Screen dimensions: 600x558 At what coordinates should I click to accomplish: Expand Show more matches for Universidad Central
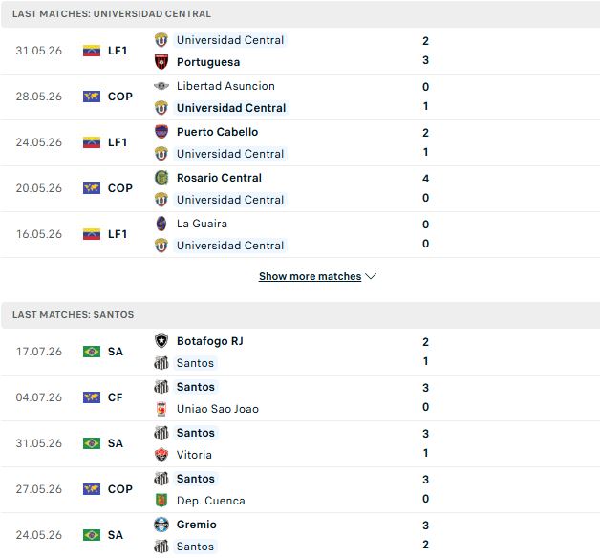pos(310,276)
